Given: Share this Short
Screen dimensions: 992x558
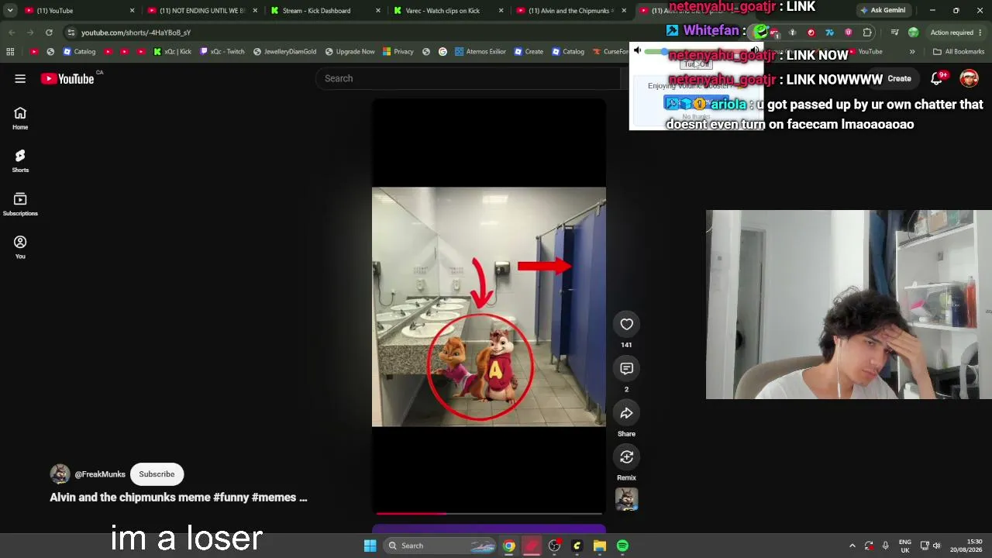Looking at the screenshot, I should tap(626, 412).
